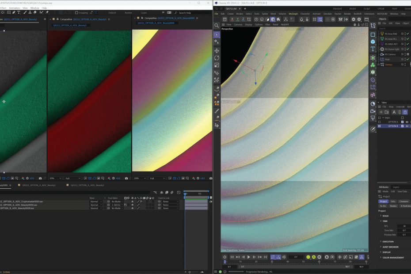The image size is (411, 274).
Task: Select the After Effects Brush tool
Action: (25, 12)
